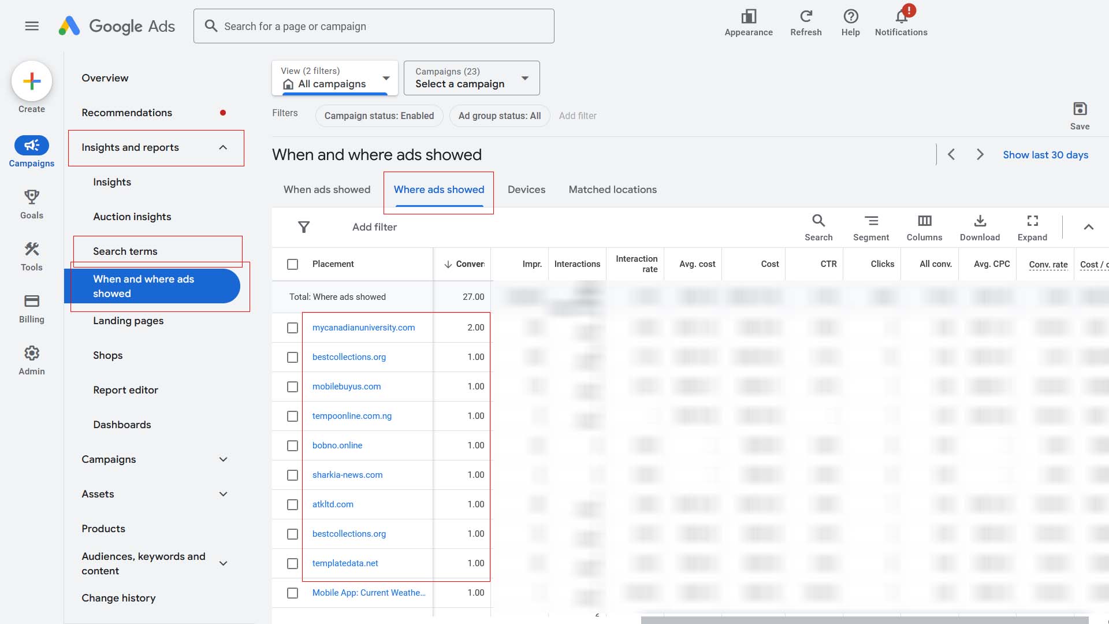1109x624 pixels.
Task: Open Landing pages in sidebar
Action: pos(128,321)
